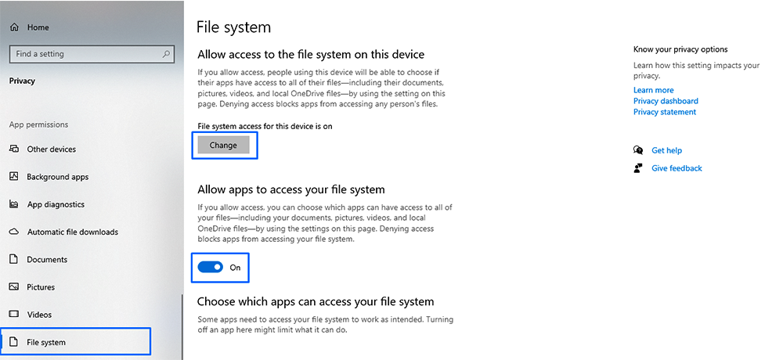The width and height of the screenshot is (783, 360).
Task: Click 'Allow access to the file system on this device'
Action: pos(311,55)
